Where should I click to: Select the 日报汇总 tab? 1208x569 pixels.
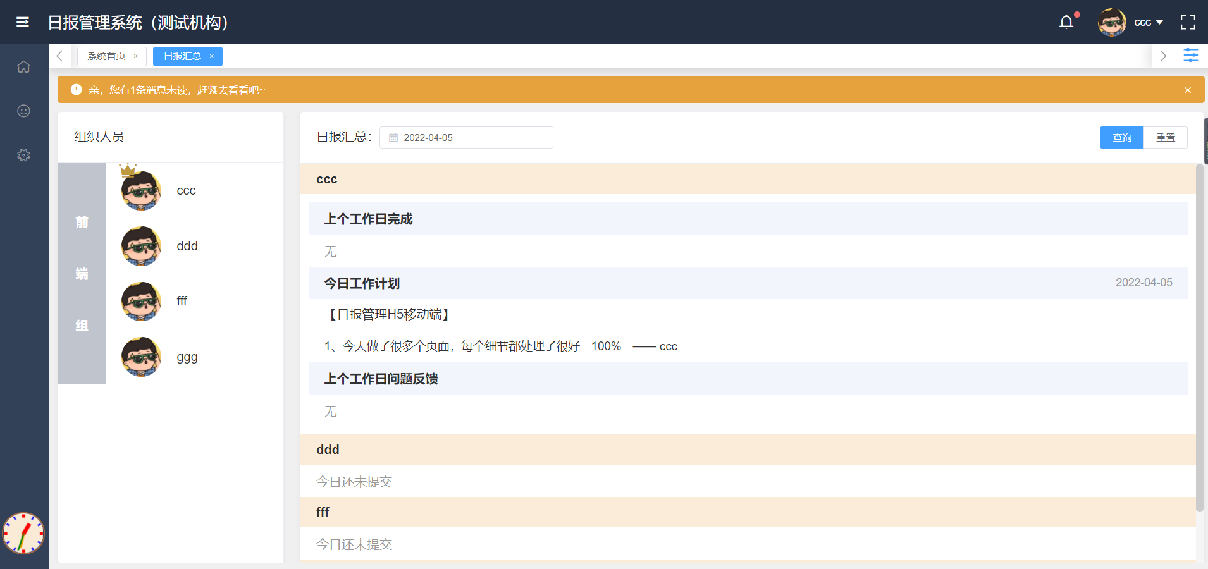[x=182, y=56]
